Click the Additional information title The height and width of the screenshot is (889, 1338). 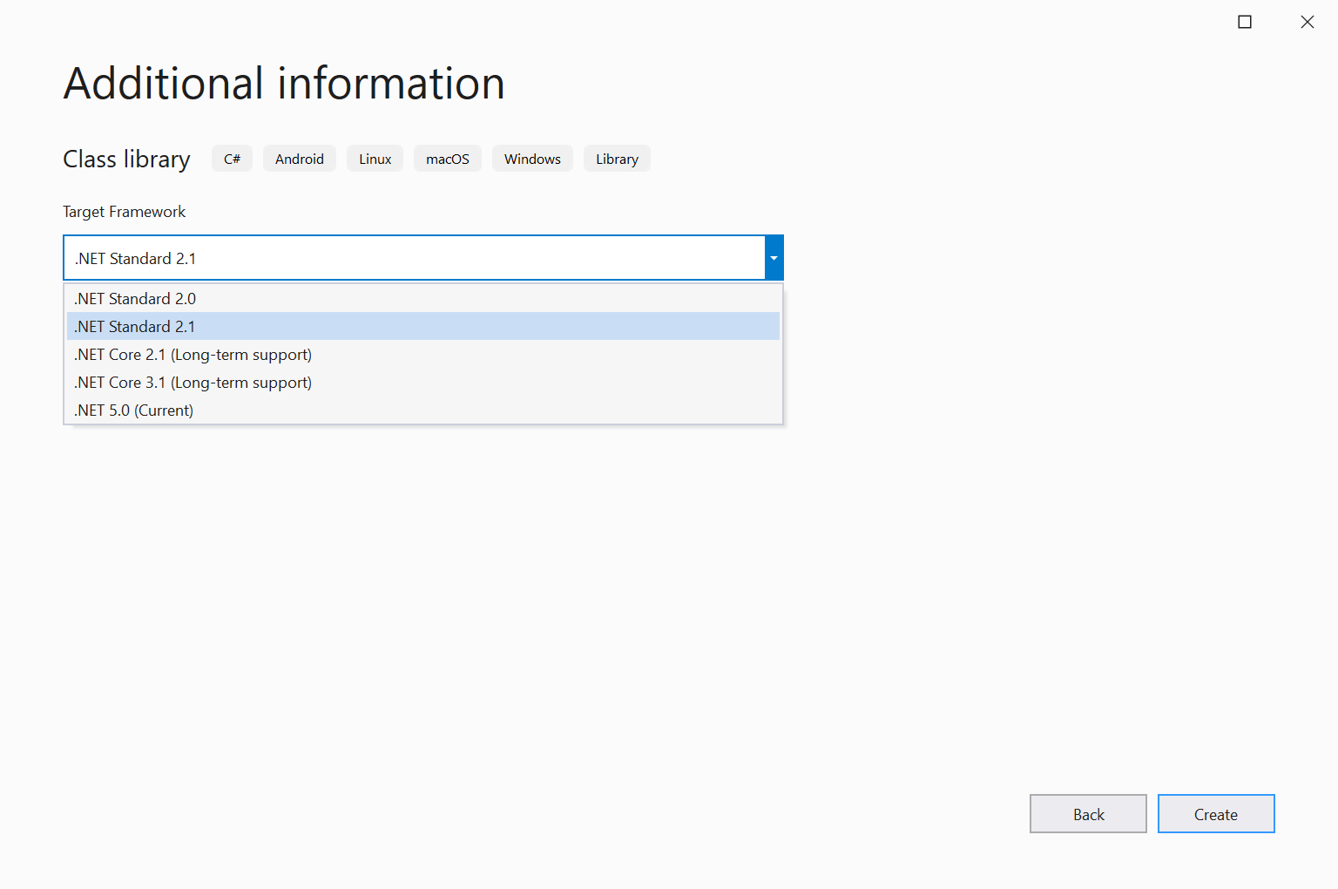[282, 83]
